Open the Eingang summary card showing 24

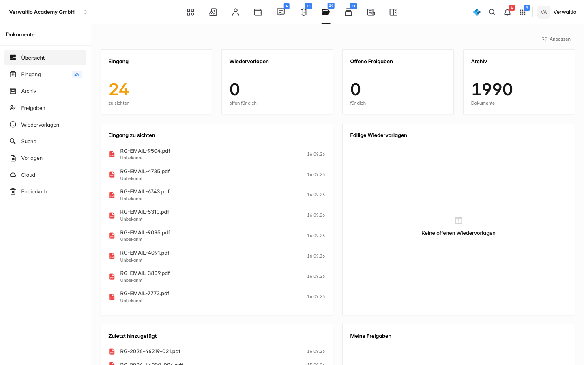coord(156,82)
